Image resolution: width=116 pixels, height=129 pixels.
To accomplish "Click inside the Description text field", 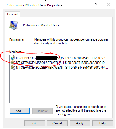I will [71, 41].
